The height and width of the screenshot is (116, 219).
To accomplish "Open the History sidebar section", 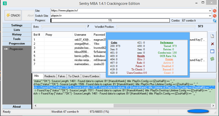I will [17, 34].
